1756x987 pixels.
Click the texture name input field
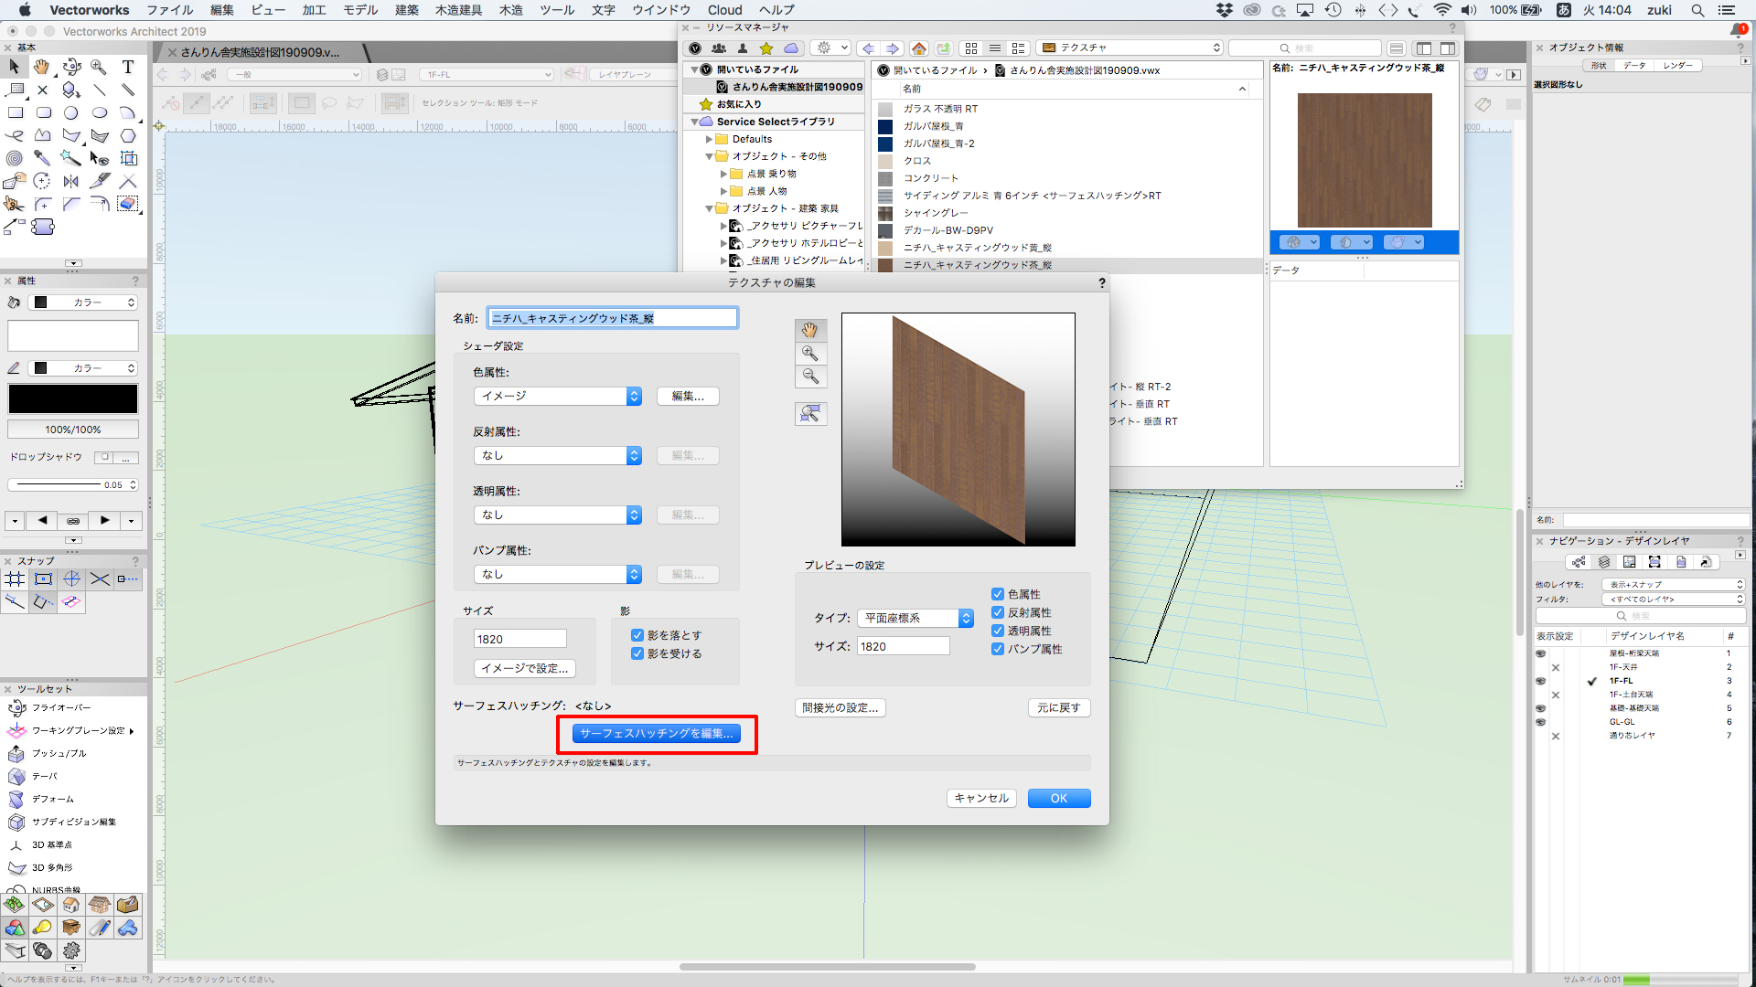click(613, 318)
